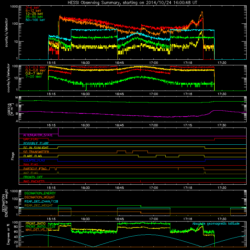The image size is (250, 250).
Task: Click the DECIMATION ENERGY or weight axis title
Action: point(5,203)
